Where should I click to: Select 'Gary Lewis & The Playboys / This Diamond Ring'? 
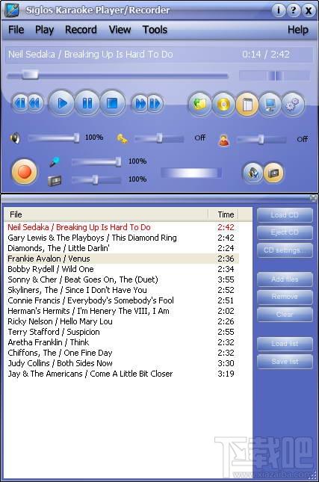(122, 238)
